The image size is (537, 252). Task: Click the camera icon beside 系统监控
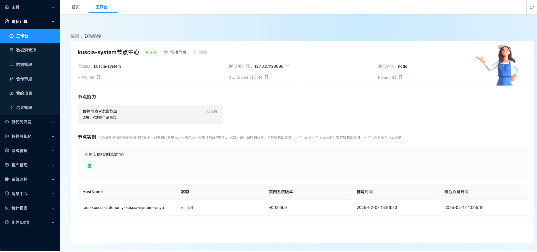[7, 179]
